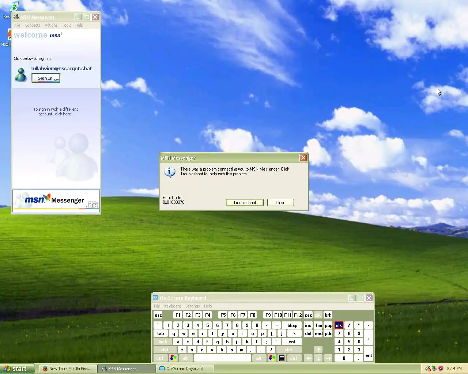Click the bksp key on keyboard
This screenshot has height=374, width=468.
(x=292, y=325)
